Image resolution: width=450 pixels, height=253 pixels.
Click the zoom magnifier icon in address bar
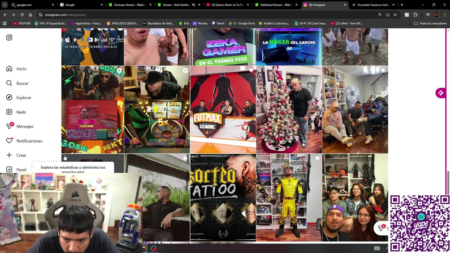(380, 15)
